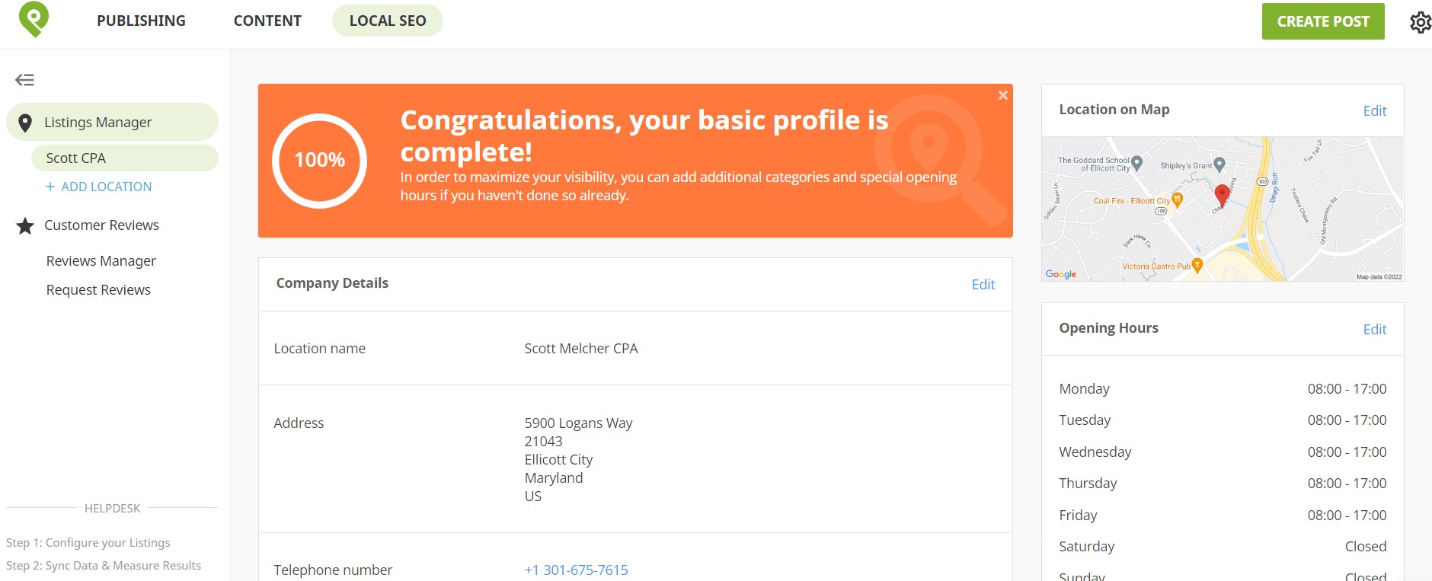Screen dimensions: 1432x581
Task: Close the orange congratulations banner
Action: (x=1002, y=95)
